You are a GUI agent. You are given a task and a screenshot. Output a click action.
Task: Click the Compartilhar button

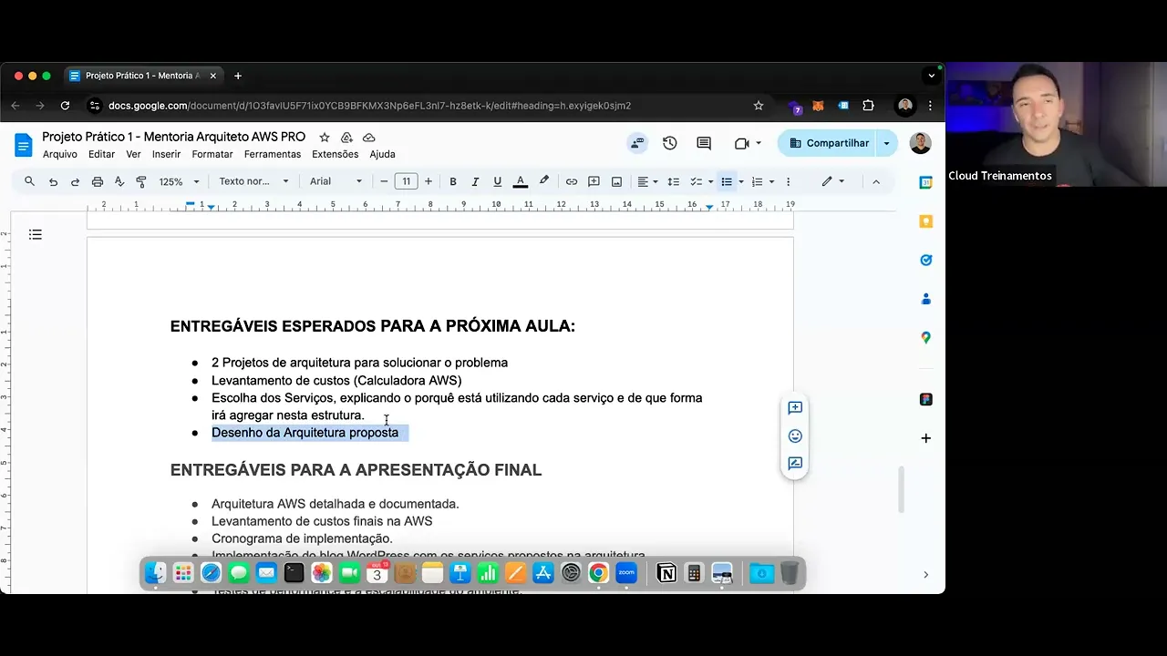(829, 143)
